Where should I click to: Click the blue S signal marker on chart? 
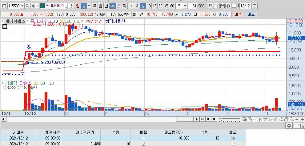point(29,47)
